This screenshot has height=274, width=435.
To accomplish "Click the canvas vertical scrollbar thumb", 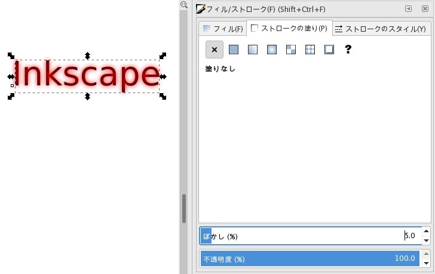I will click(184, 208).
